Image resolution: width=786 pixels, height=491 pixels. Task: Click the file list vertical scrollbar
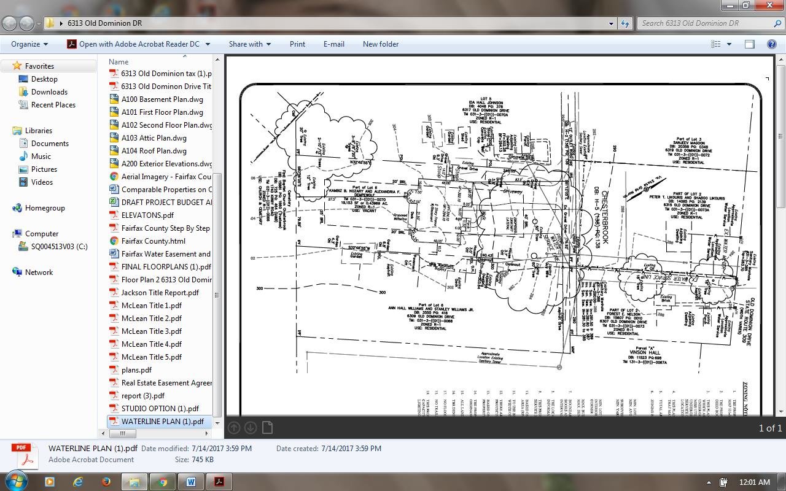(x=217, y=295)
